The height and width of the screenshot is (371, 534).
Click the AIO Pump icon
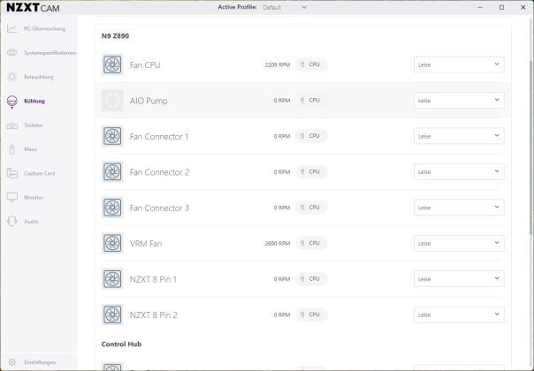112,101
